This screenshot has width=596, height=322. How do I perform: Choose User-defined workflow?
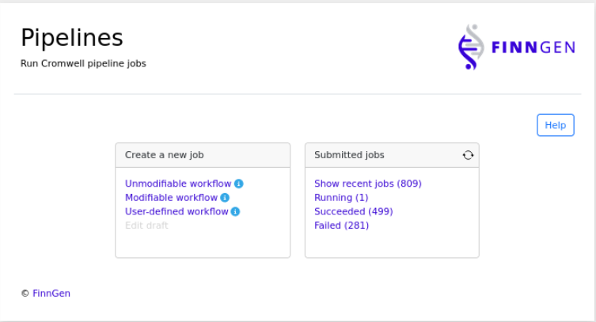[177, 211]
